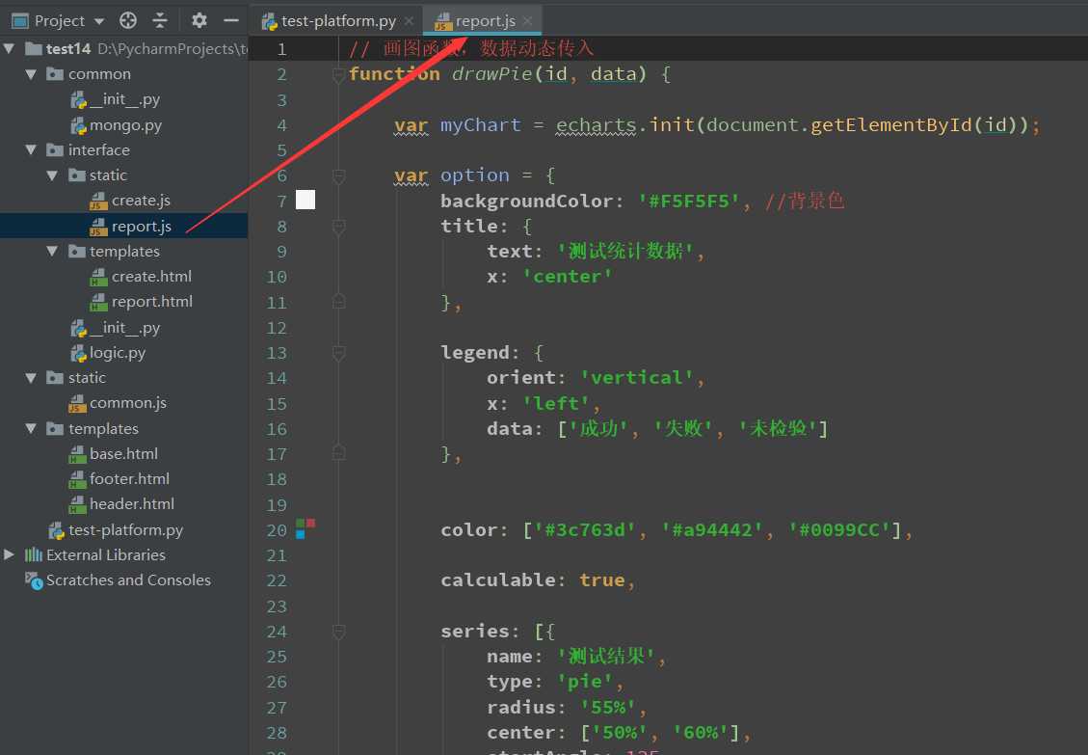Click the 'echarts' identifier on line 4
This screenshot has height=755, width=1088.
tap(597, 125)
